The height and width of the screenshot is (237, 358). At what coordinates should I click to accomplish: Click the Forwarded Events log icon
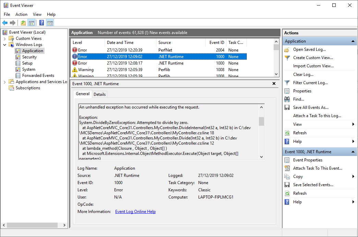point(18,76)
